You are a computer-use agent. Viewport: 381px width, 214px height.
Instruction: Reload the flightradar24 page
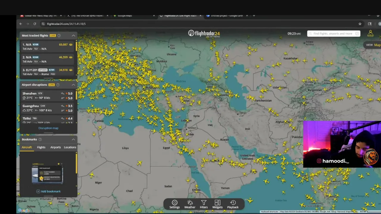pyautogui.click(x=35, y=24)
